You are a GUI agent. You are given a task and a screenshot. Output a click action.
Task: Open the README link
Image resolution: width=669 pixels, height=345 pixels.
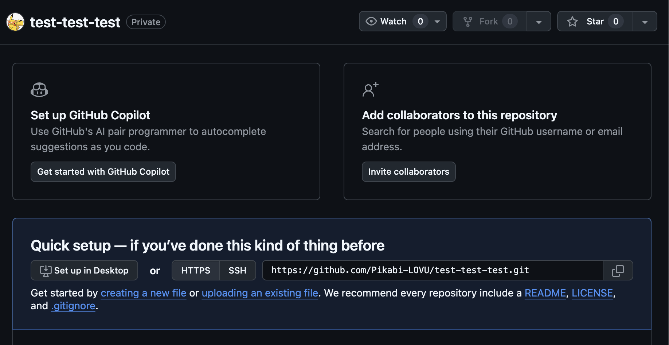pos(545,293)
